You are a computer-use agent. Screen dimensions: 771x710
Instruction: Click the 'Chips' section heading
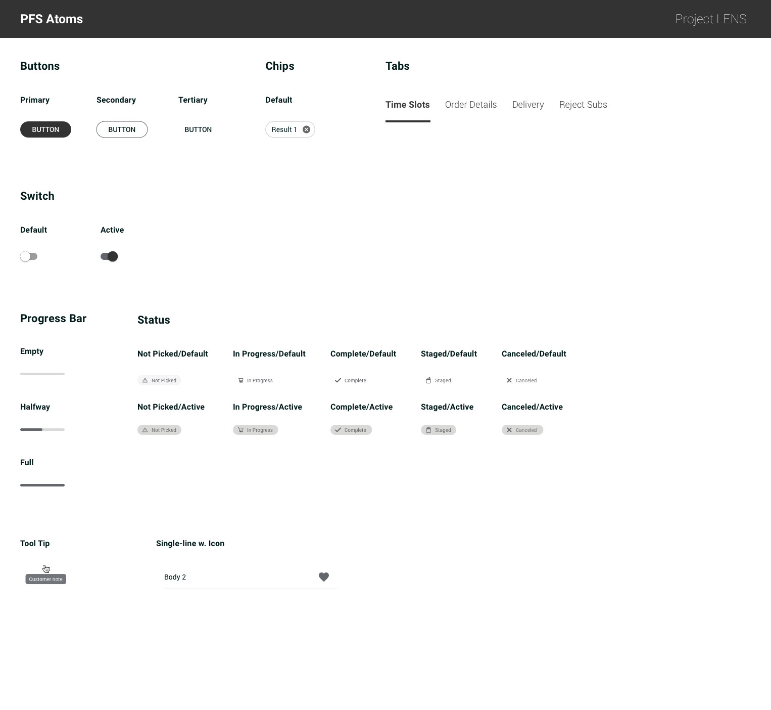[280, 66]
